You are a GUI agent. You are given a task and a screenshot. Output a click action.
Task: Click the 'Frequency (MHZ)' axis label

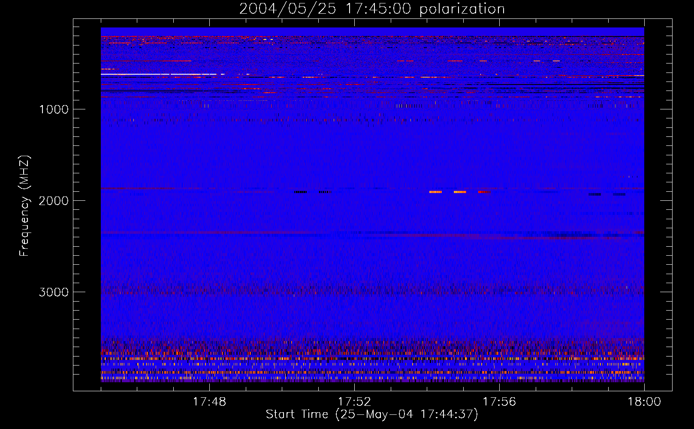[24, 206]
